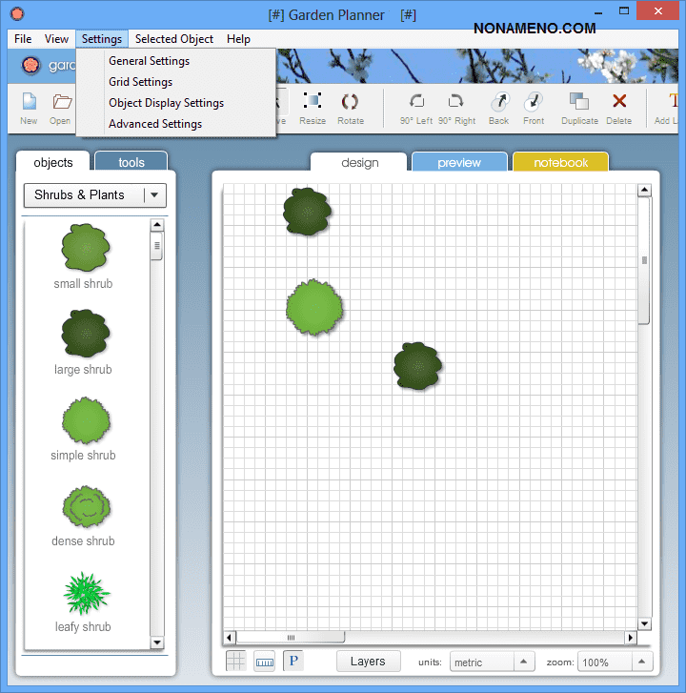
Task: Click the red Delete icon
Action: [619, 103]
